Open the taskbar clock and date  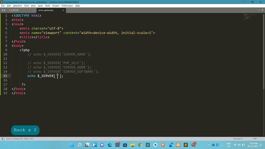253,145
